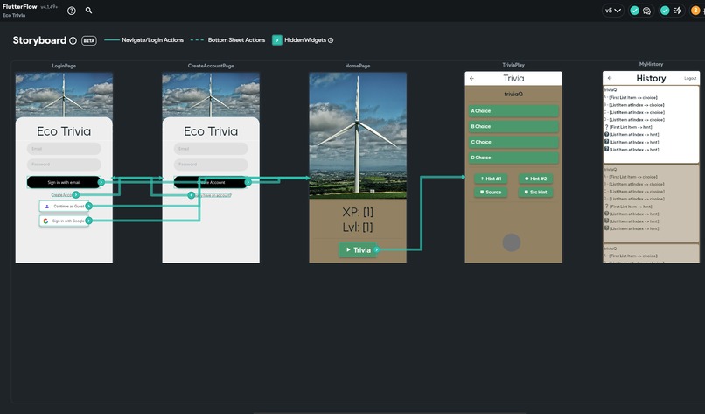Select the Sign in with Google button
Viewport: 705px width, 414px height.
(x=64, y=221)
